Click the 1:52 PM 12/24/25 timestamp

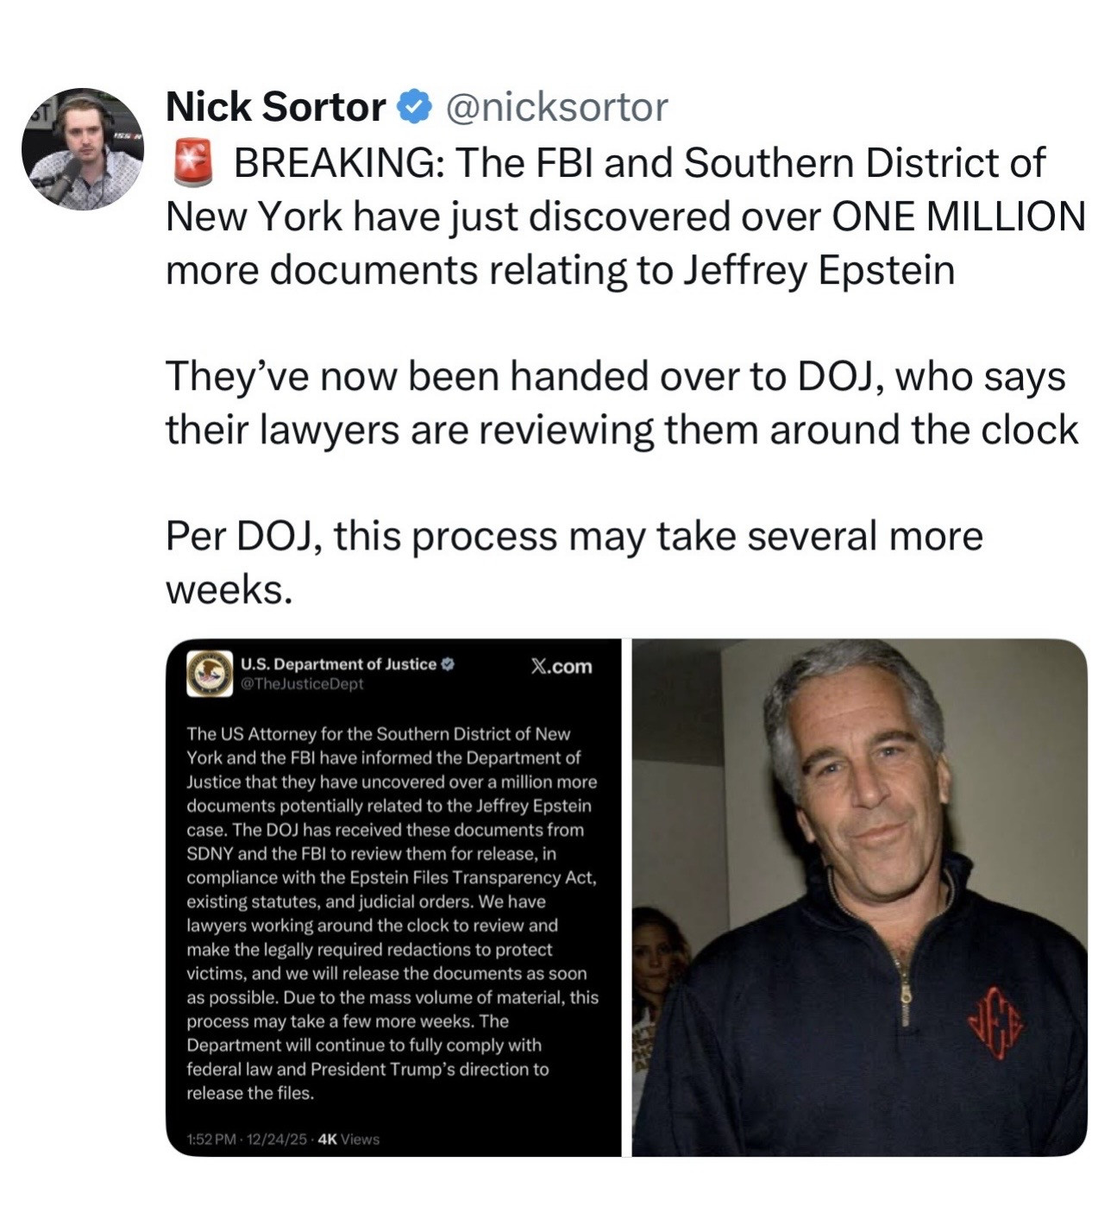point(247,1140)
